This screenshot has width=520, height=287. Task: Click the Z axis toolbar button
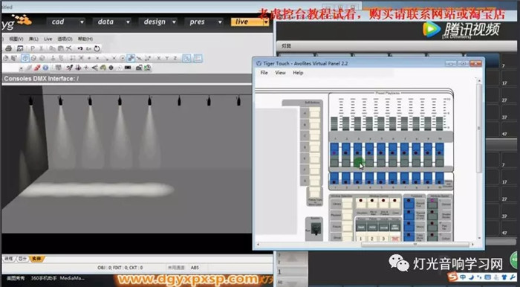[175, 59]
